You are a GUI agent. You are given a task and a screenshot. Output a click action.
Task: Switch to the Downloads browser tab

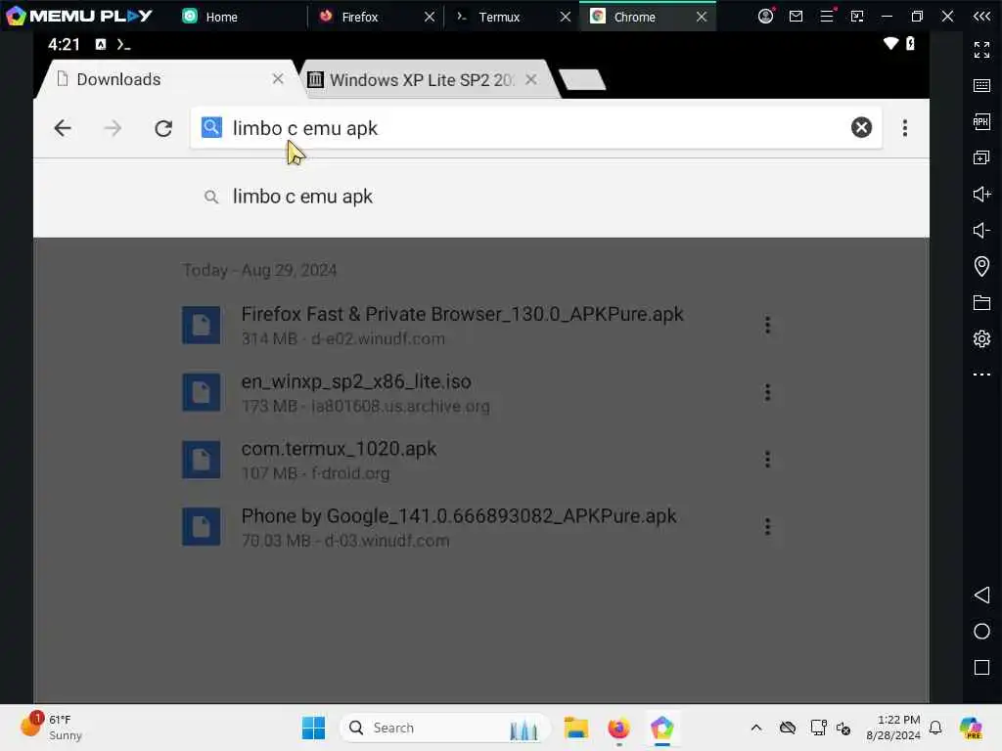(167, 79)
